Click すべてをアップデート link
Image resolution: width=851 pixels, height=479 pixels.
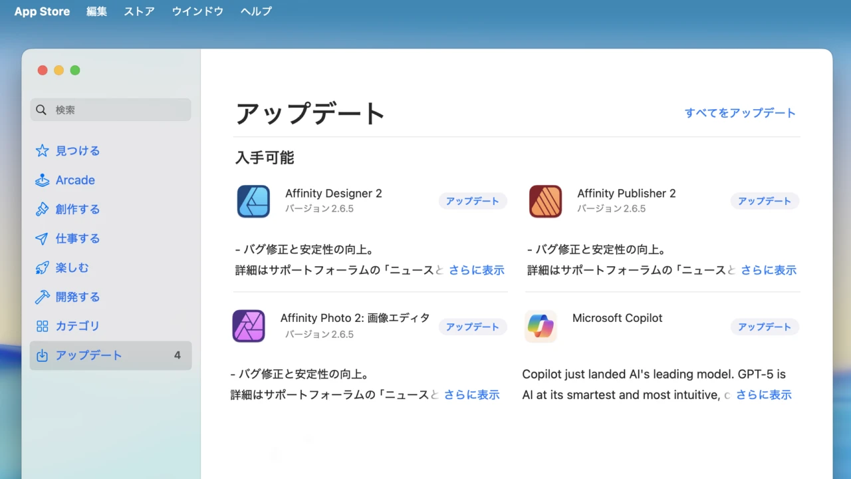(x=740, y=113)
